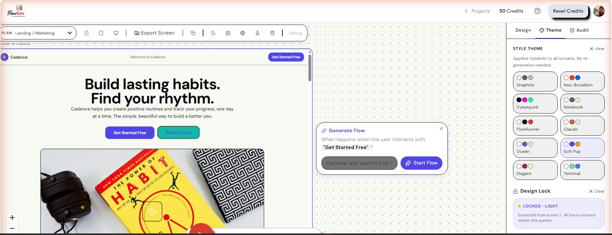Image resolution: width=612 pixels, height=235 pixels.
Task: Toggle dark mode moon icon
Action: click(x=213, y=33)
